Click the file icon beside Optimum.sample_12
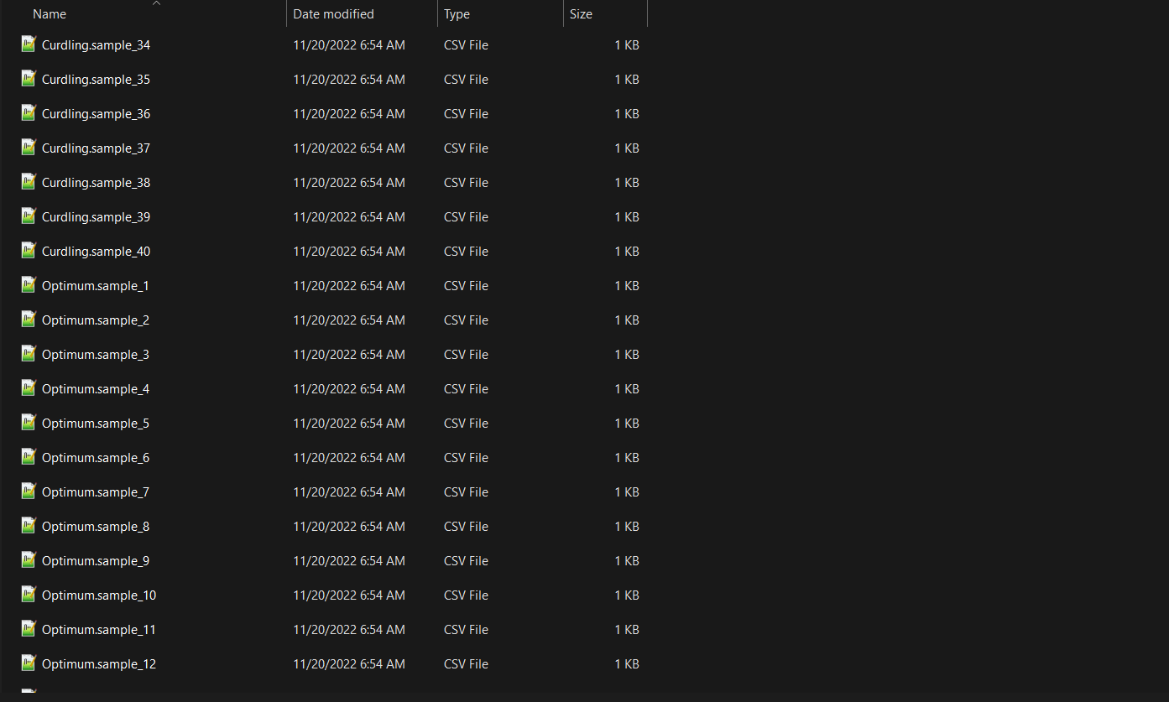The height and width of the screenshot is (702, 1169). 29,663
